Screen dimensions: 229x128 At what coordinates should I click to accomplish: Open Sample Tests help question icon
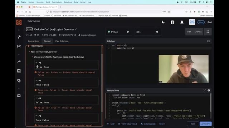pos(209,90)
